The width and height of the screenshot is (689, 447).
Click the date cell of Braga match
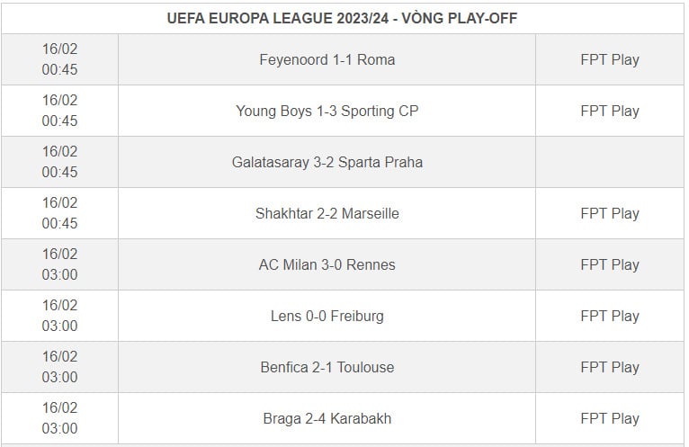pos(59,418)
